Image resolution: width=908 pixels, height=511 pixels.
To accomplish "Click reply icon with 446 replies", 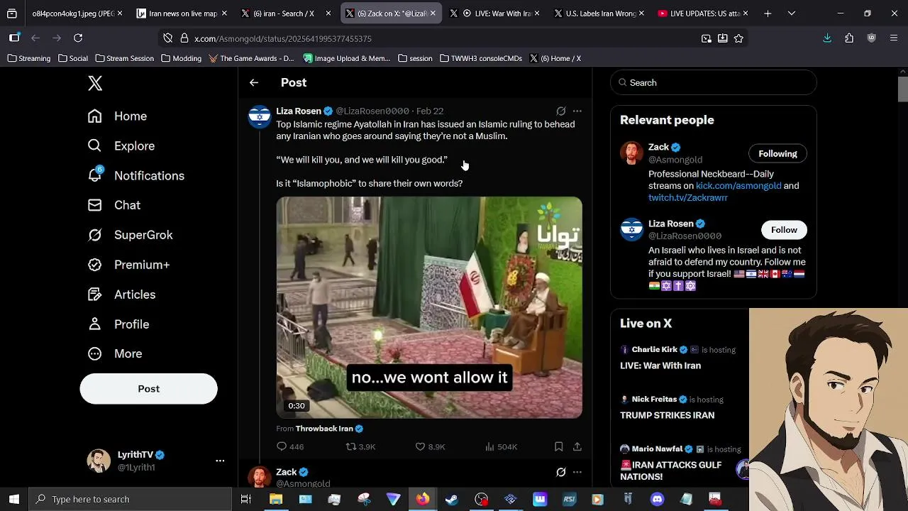I will 290,446.
